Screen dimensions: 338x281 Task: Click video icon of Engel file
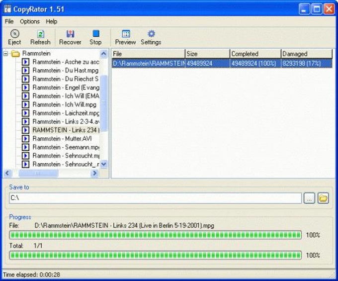(x=25, y=88)
